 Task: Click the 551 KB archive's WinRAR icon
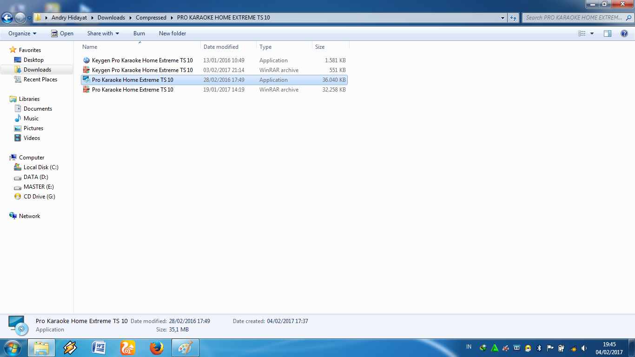[x=86, y=70]
